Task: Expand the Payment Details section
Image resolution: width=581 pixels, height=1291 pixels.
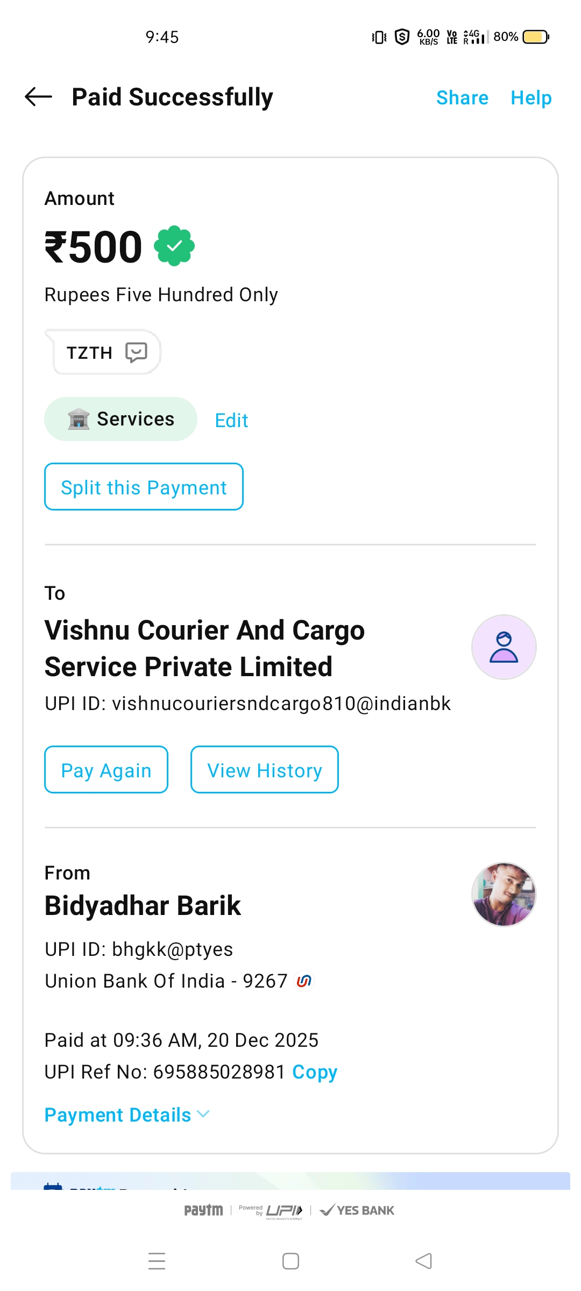Action: pyautogui.click(x=127, y=1115)
